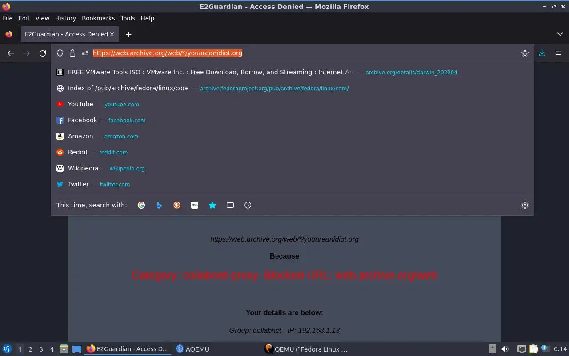This screenshot has width=569, height=356.
Task: Click the Your details are below heading
Action: click(x=284, y=312)
